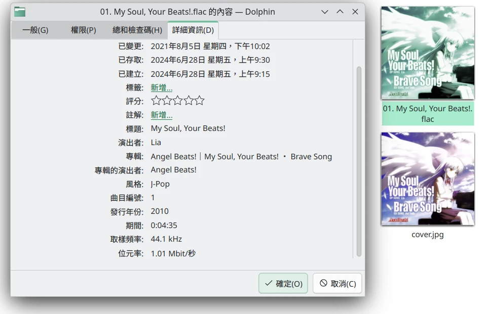Open the 權限(P) tab
This screenshot has height=314, width=491.
pyautogui.click(x=83, y=30)
